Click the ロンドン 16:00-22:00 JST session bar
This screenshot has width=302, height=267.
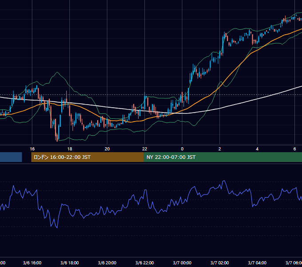[x=87, y=157]
